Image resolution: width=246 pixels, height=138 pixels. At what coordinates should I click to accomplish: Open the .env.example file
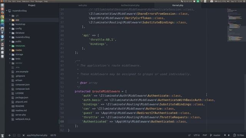pos(22,72)
